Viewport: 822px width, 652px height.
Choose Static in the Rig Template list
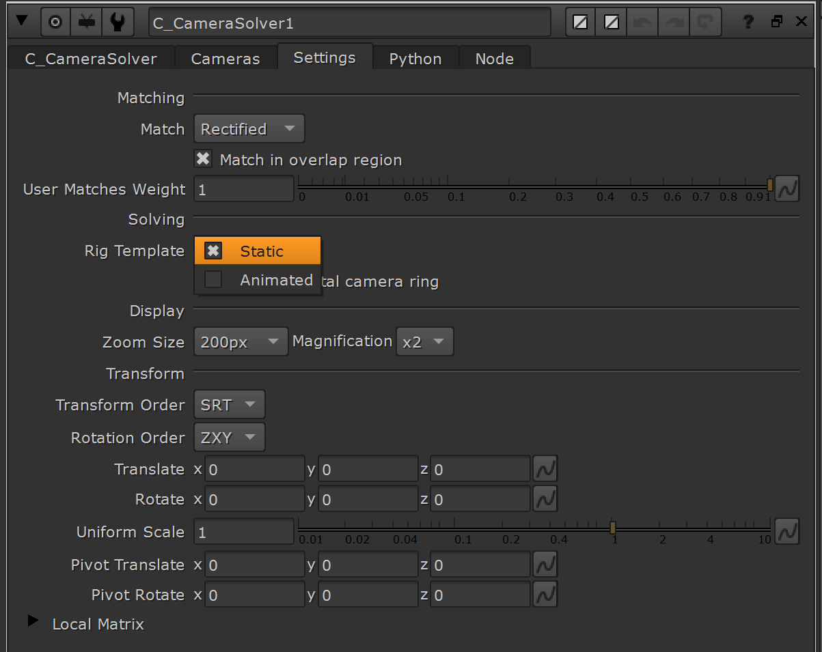(x=258, y=251)
